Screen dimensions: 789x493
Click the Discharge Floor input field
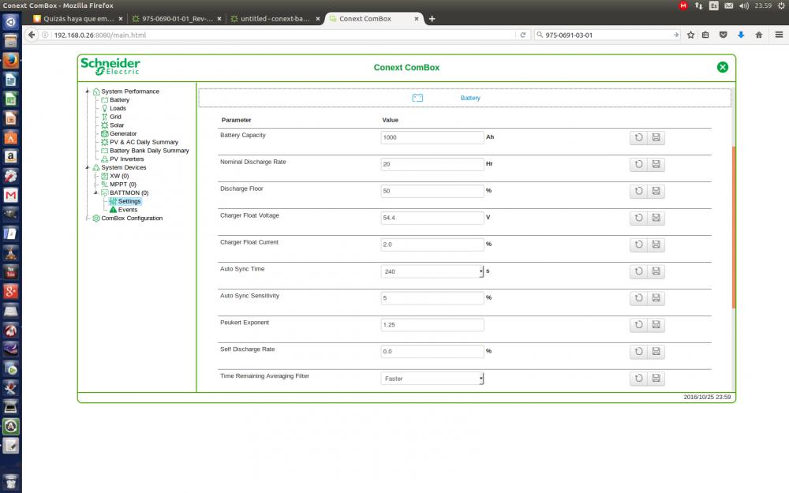pos(432,191)
